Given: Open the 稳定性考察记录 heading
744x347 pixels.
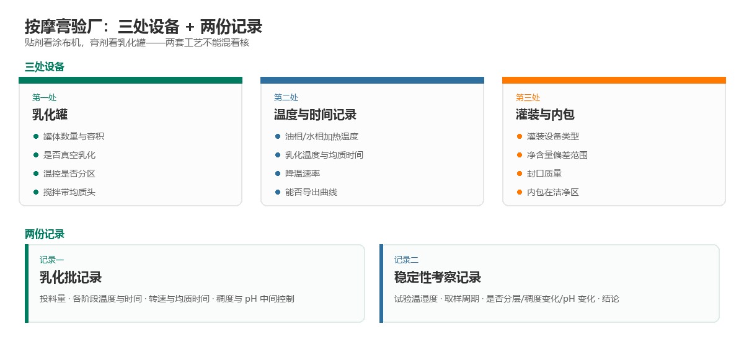Looking at the screenshot, I should pyautogui.click(x=438, y=277).
